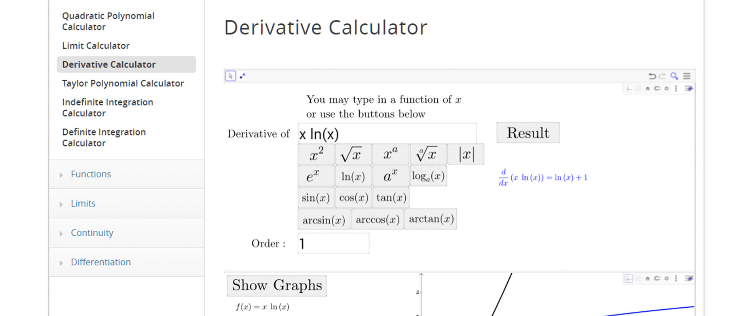Select the Move arrow tool
This screenshot has width=744, height=316.
(x=230, y=76)
